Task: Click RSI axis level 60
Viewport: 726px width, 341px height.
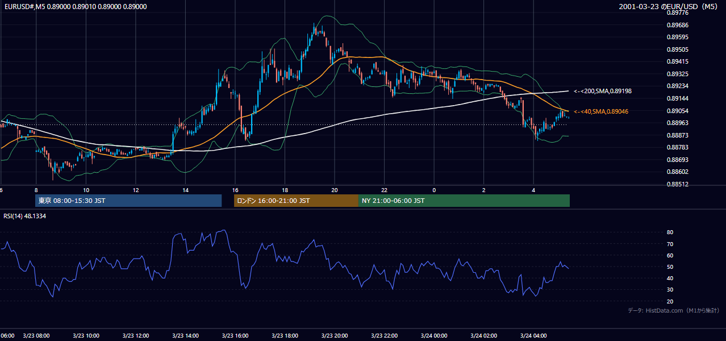Action: (670, 255)
